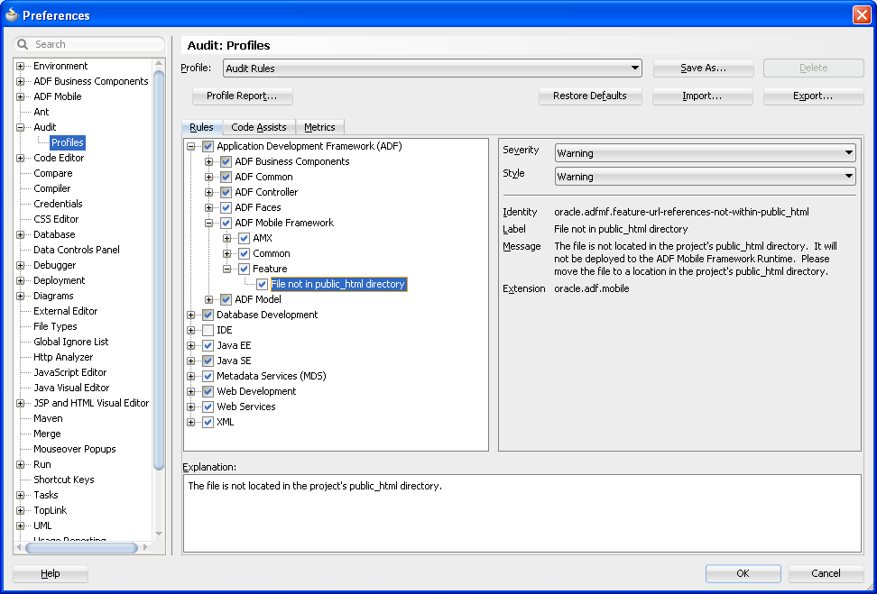Image resolution: width=877 pixels, height=594 pixels.
Task: Open the Profile dropdown
Action: click(x=432, y=69)
